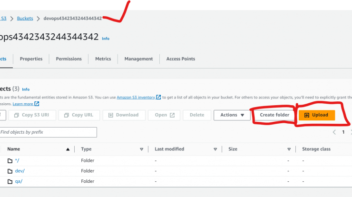Open the dev/ folder link
The height and width of the screenshot is (197, 352).
tap(20, 171)
